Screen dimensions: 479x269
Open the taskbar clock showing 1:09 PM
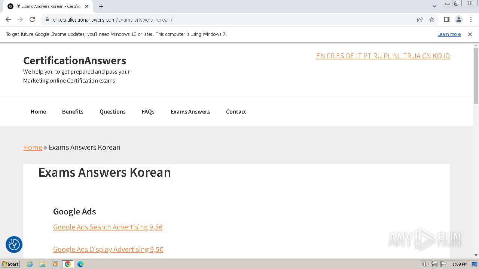[x=460, y=264]
